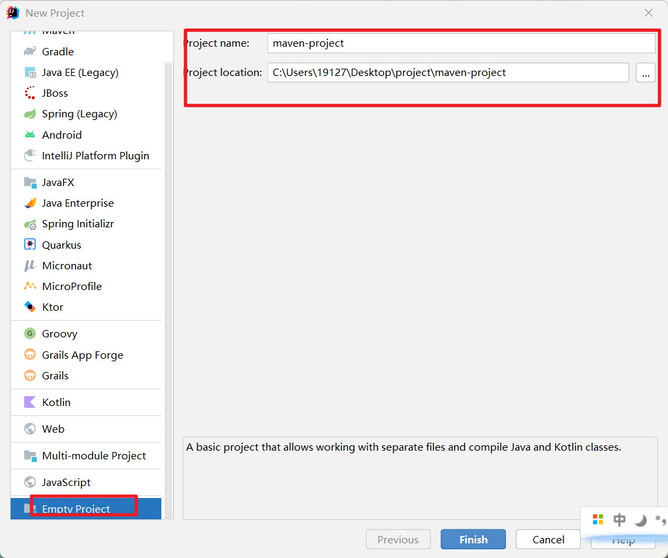Select Grails App Forge
The width and height of the screenshot is (668, 558).
tap(86, 355)
